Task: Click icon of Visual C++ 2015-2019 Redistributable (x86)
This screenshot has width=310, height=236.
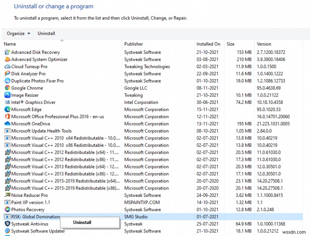Action: [x=7, y=188]
